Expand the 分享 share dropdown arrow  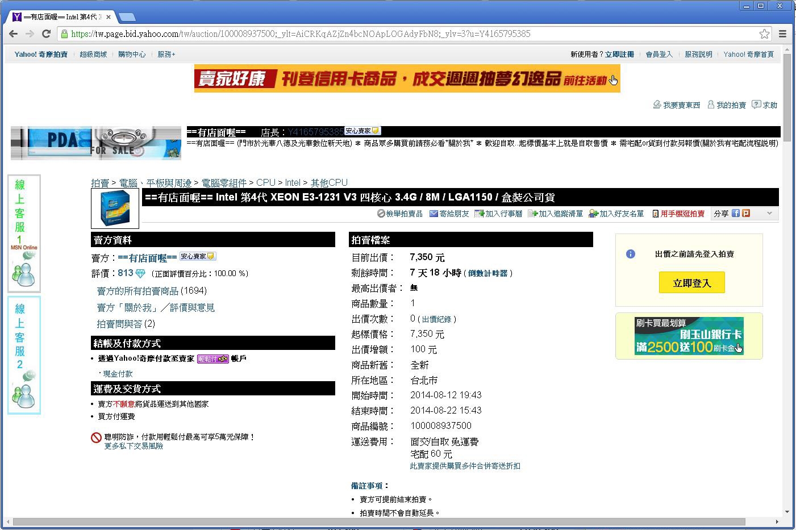[769, 214]
